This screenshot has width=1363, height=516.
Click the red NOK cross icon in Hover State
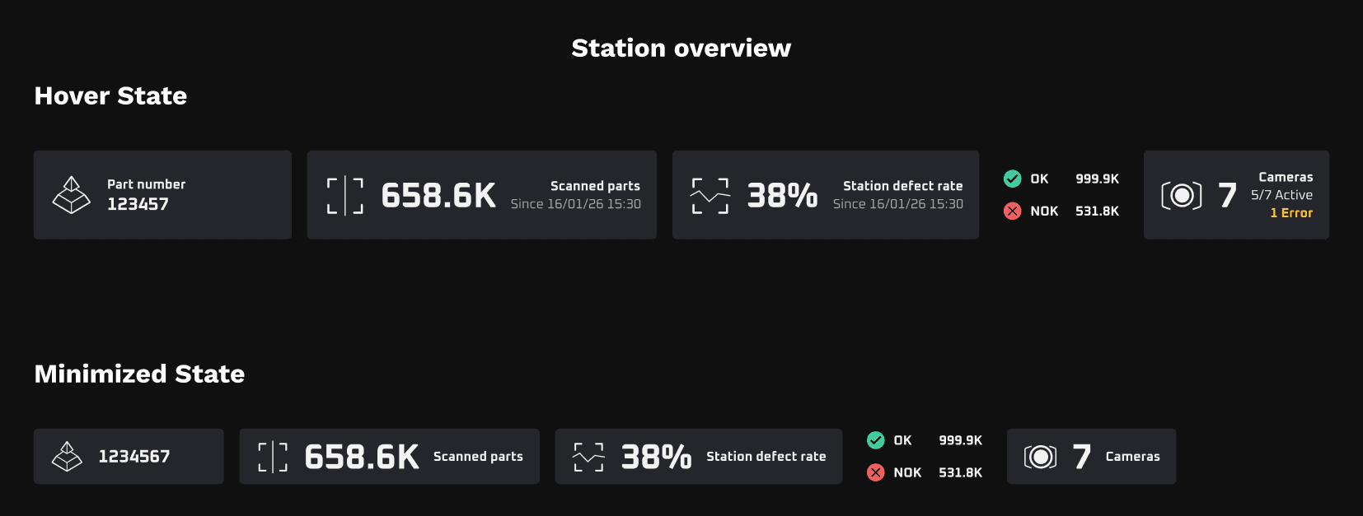pos(1013,211)
